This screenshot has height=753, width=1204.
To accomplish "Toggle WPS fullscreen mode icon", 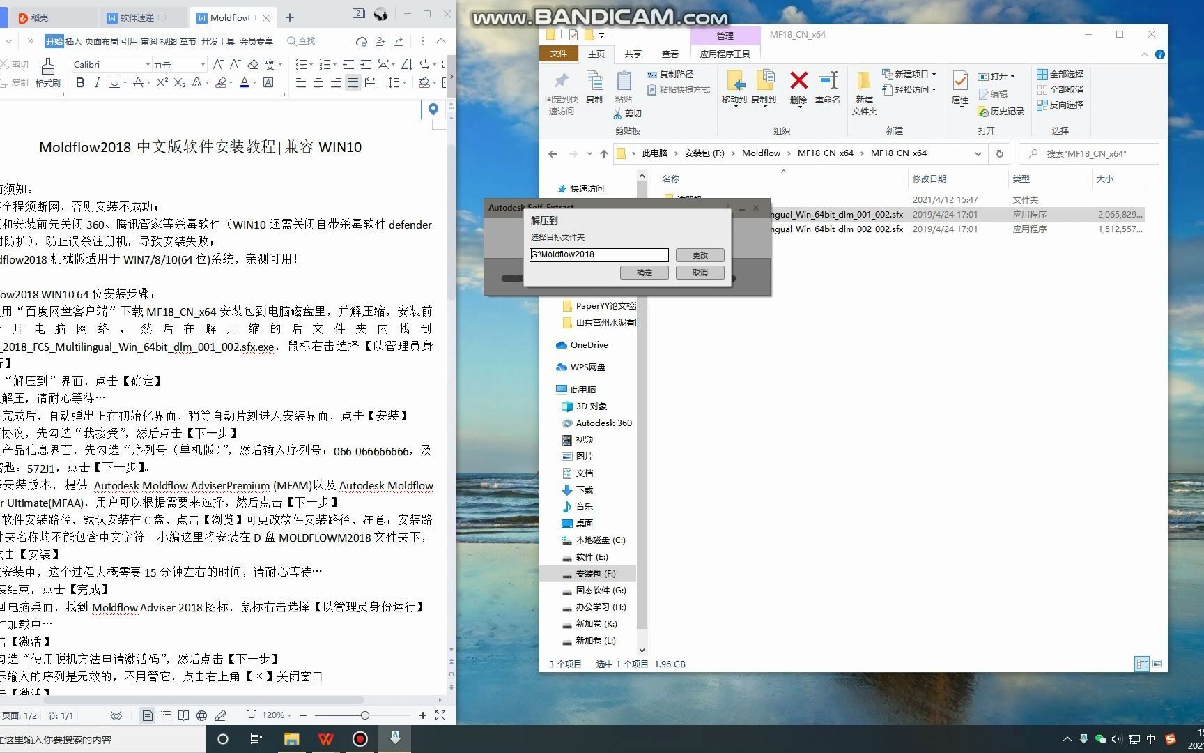I will [440, 715].
